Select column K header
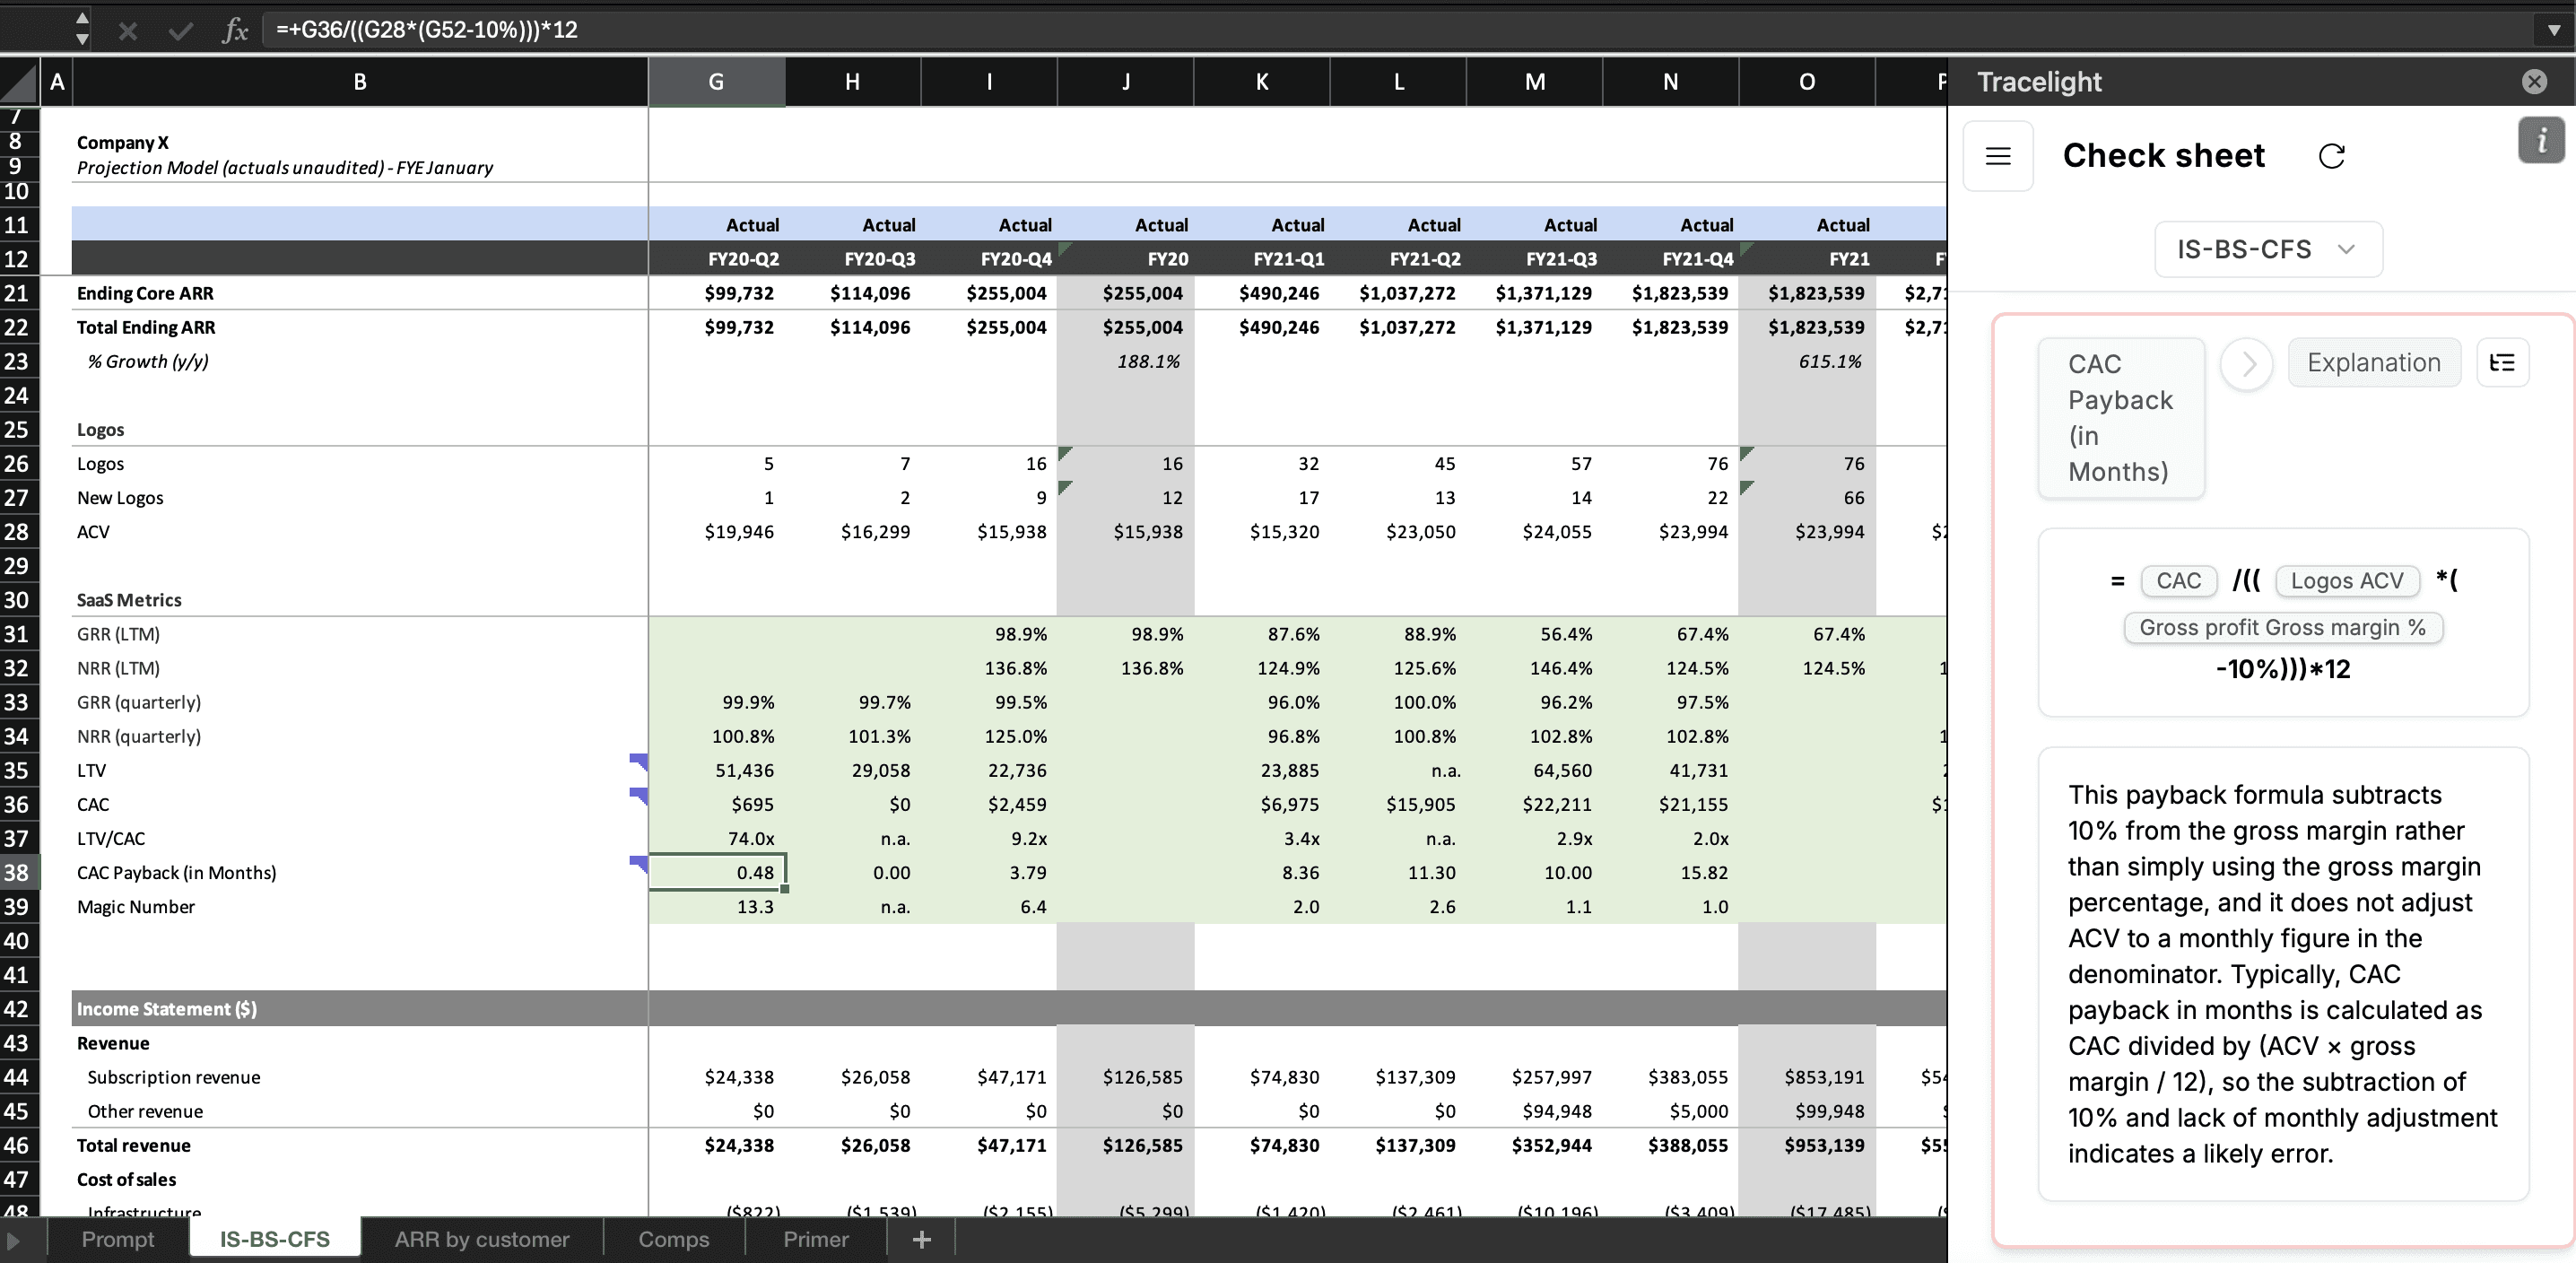The image size is (2576, 1263). click(1262, 82)
